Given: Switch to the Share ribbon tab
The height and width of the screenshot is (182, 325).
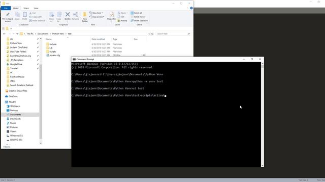Looking at the screenshot, I should coord(26,8).
